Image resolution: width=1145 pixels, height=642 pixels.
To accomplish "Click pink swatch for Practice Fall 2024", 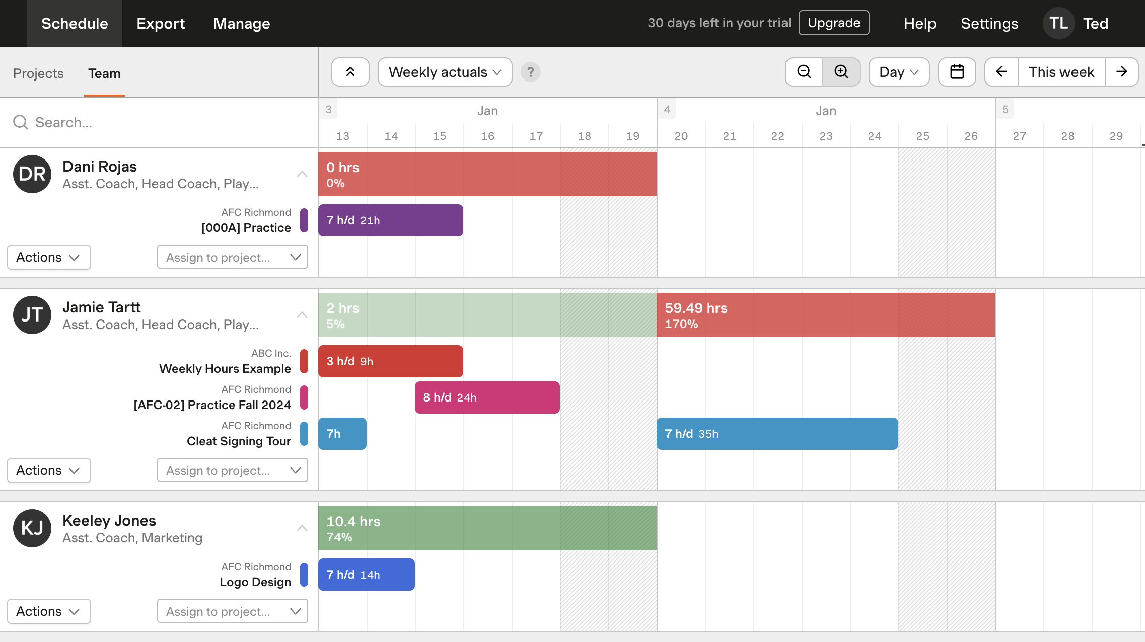I will (x=304, y=397).
